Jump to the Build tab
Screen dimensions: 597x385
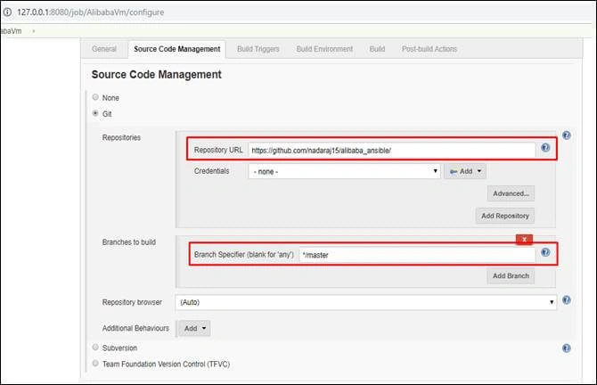click(377, 49)
